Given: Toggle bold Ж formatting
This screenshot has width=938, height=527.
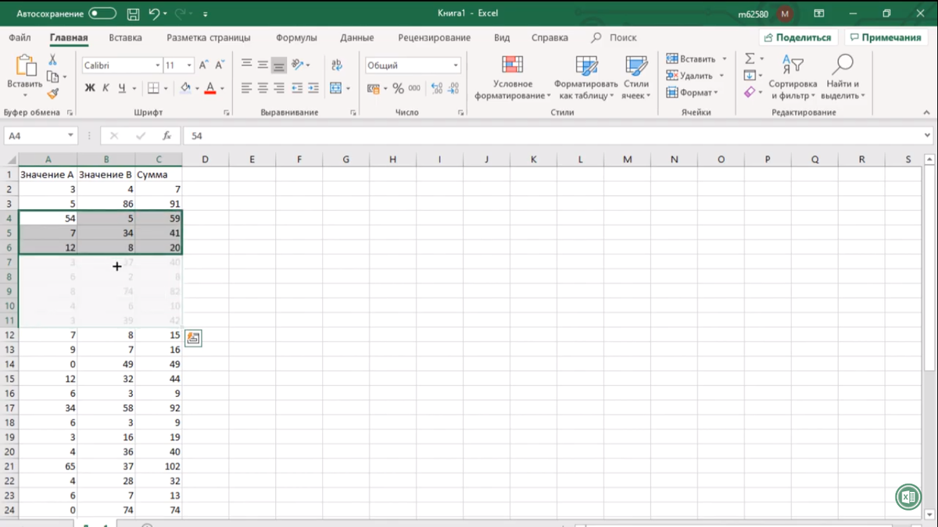Looking at the screenshot, I should click(x=90, y=88).
